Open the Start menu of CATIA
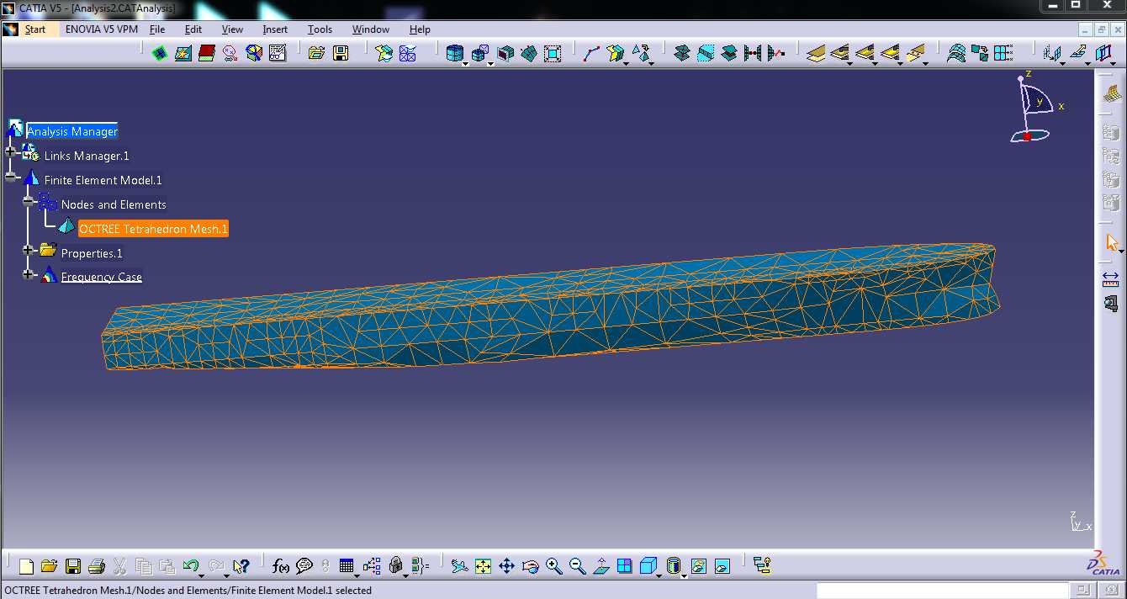The height and width of the screenshot is (599, 1127). coord(34,29)
